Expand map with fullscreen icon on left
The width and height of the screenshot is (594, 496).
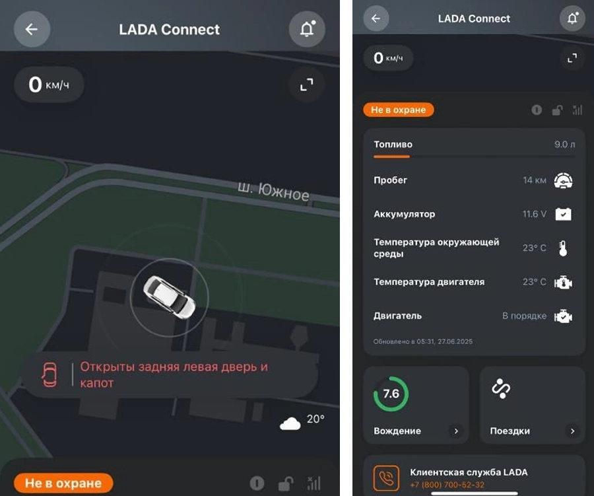(306, 85)
